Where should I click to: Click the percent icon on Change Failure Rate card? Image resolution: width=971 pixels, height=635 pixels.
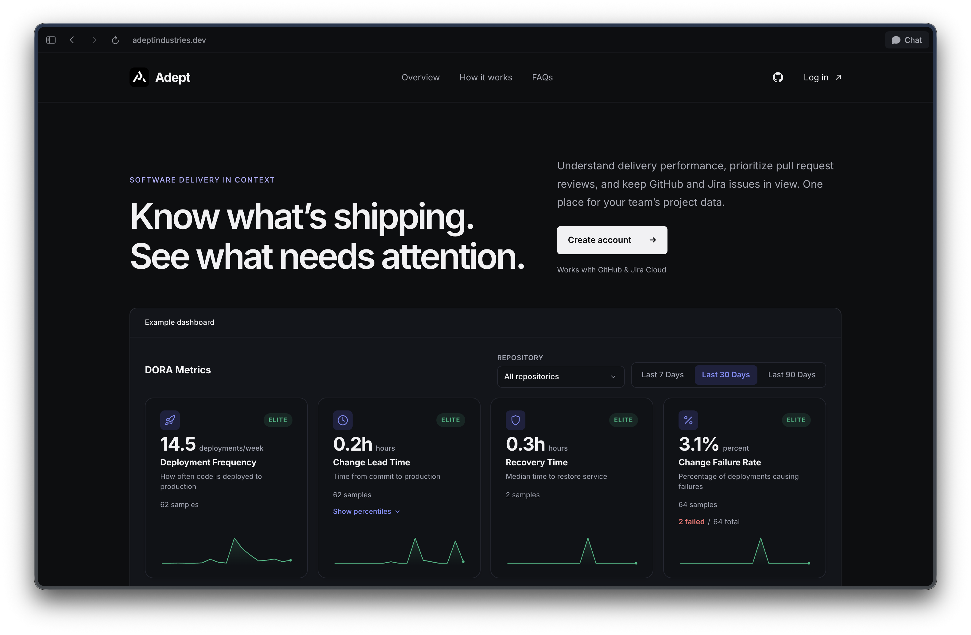688,420
